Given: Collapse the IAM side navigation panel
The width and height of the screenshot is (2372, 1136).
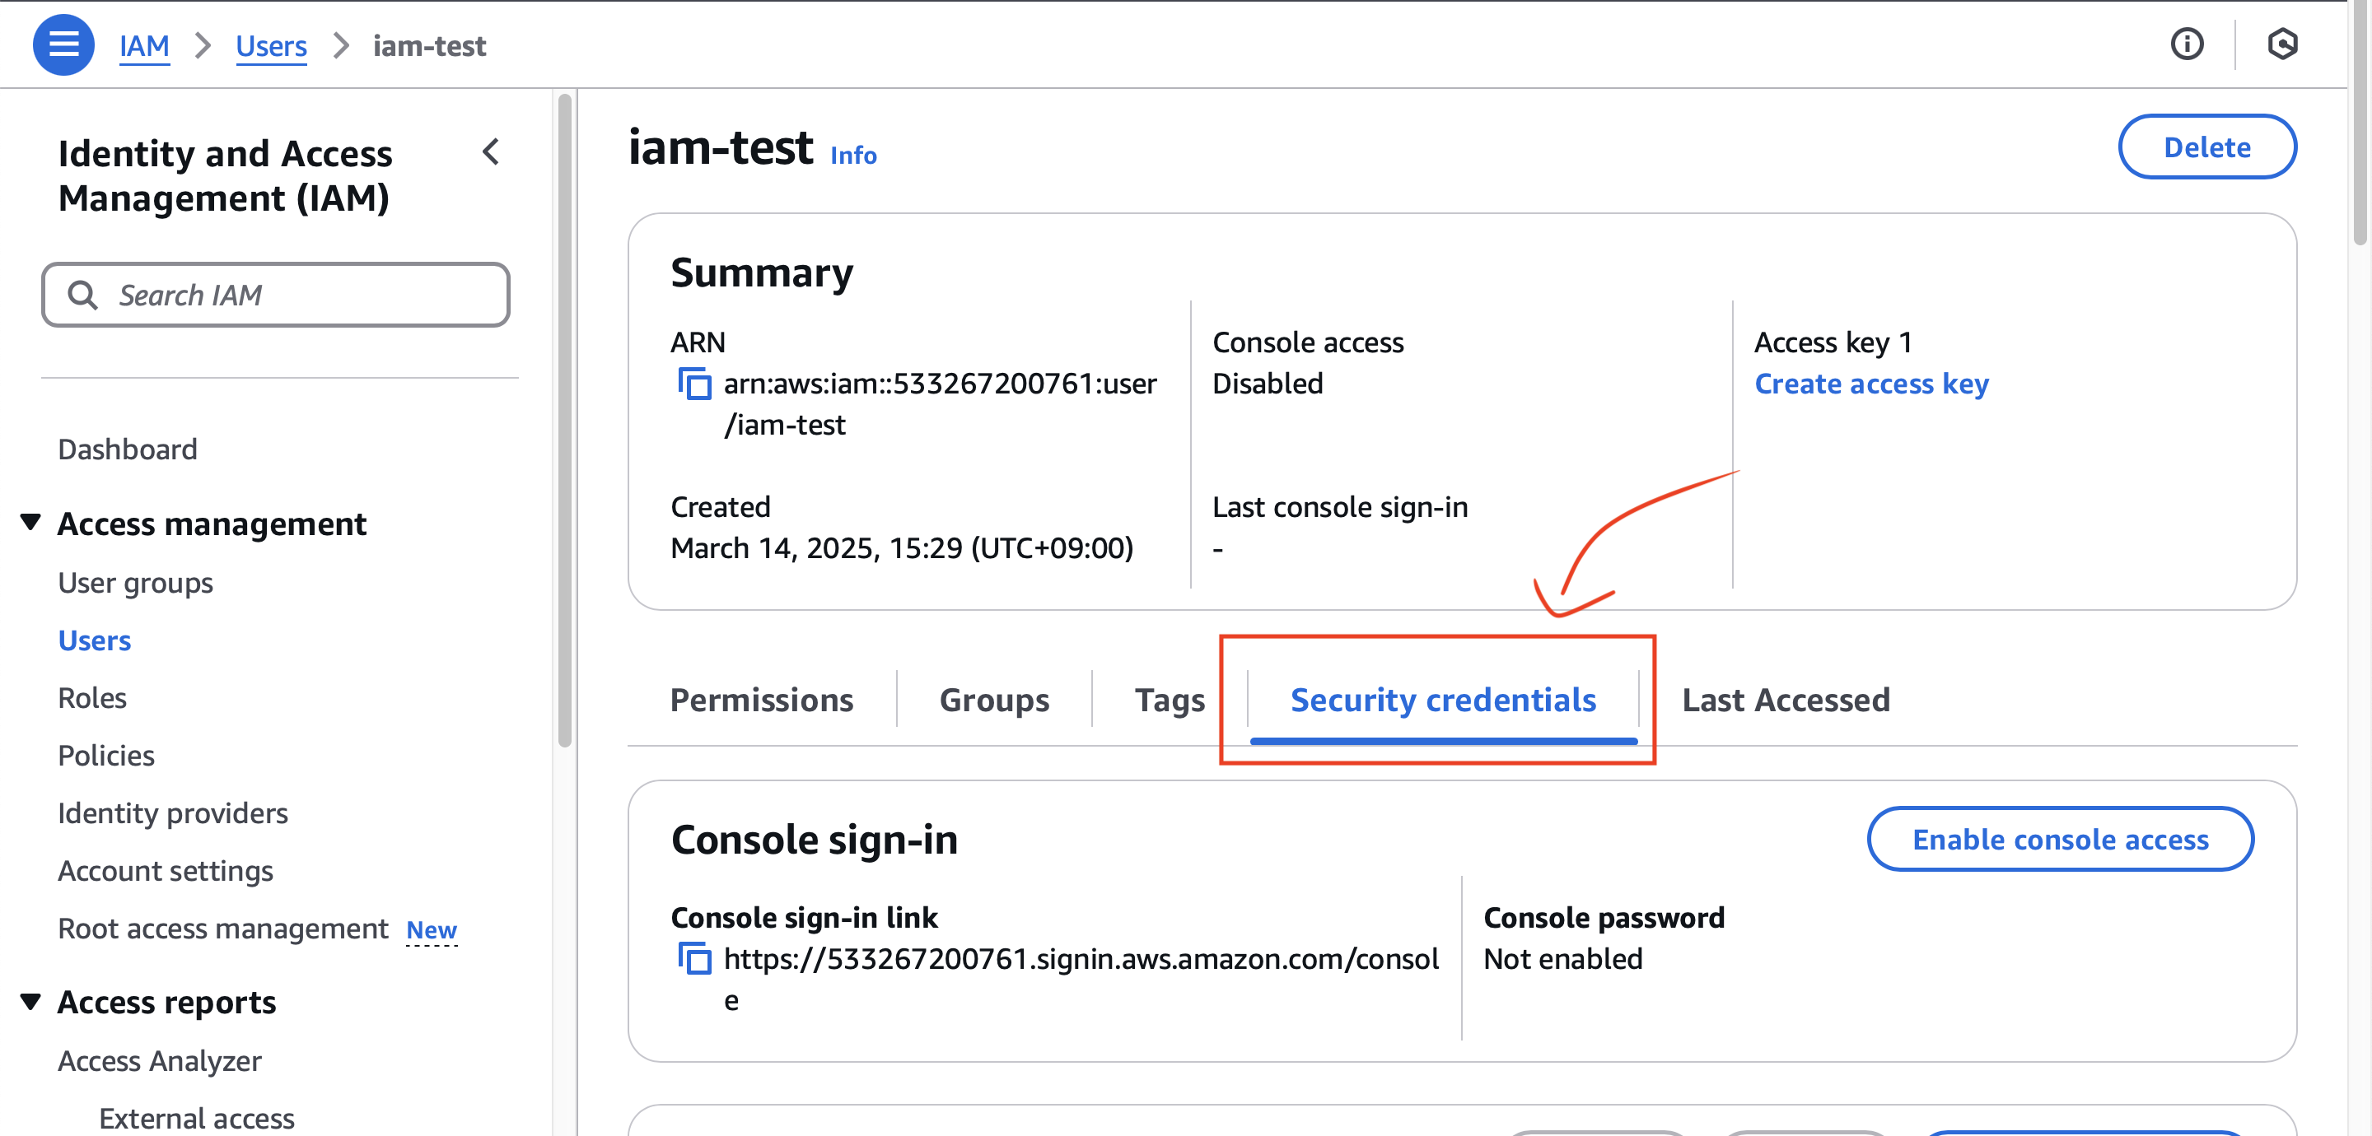Looking at the screenshot, I should 491,152.
